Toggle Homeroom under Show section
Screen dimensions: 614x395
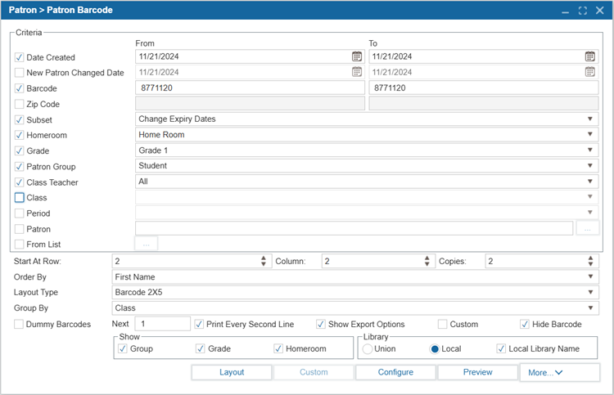click(x=278, y=348)
